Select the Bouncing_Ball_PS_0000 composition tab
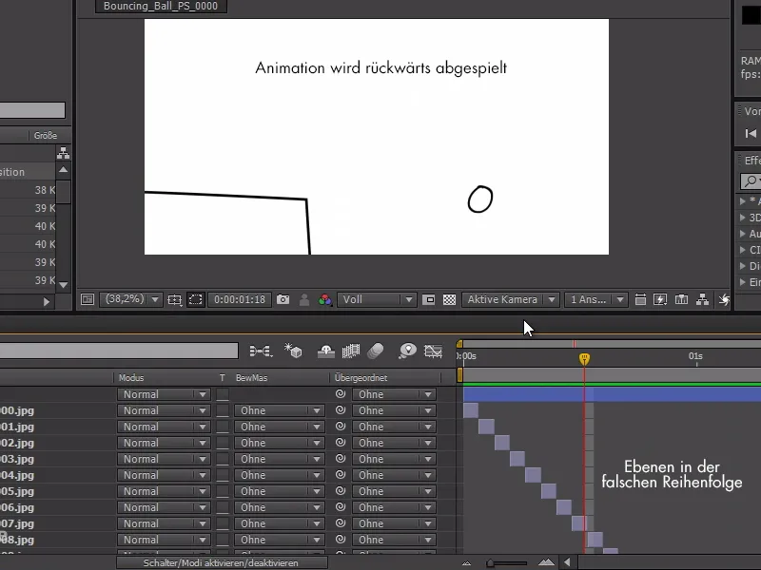The height and width of the screenshot is (570, 761). coord(161,7)
